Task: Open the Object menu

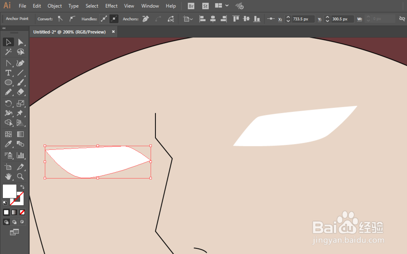Action: (x=55, y=6)
